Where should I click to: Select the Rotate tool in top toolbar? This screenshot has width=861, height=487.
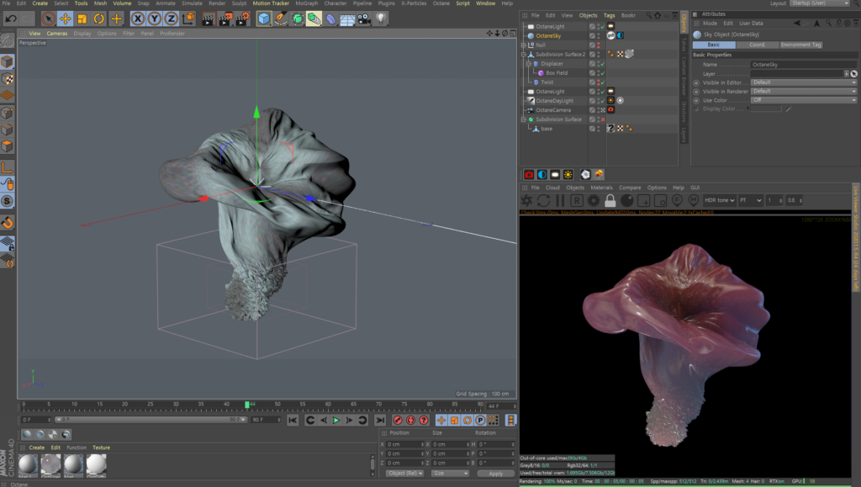coord(99,19)
